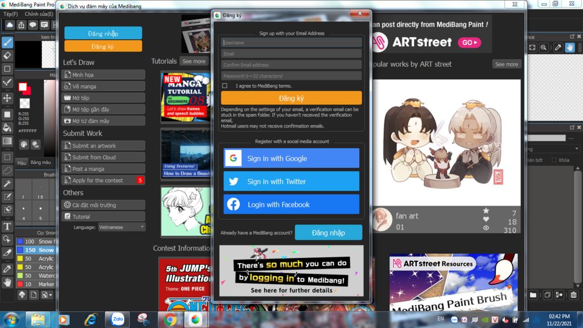Select the Eraser tool
The width and height of the screenshot is (583, 328).
point(7,56)
